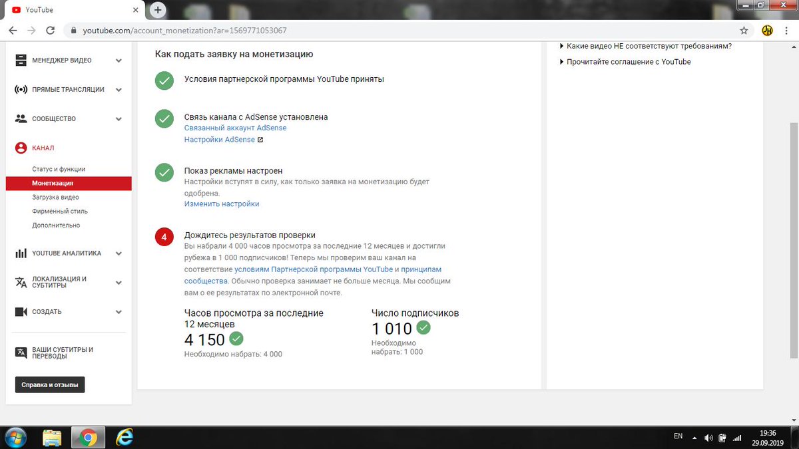799x449 pixels.
Task: Click the Create camera icon
Action: pyautogui.click(x=21, y=311)
